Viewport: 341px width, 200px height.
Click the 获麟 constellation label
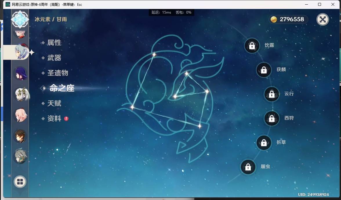pyautogui.click(x=281, y=69)
